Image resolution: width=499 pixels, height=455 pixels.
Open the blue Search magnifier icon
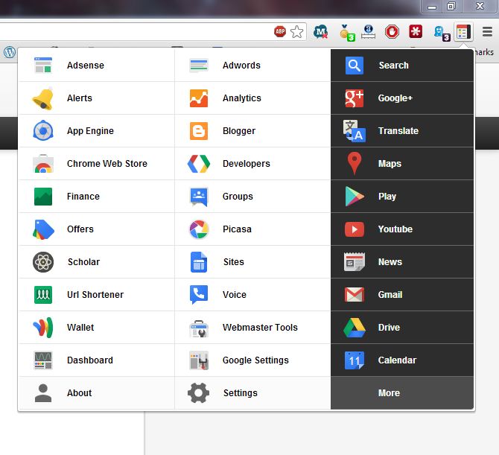tap(355, 66)
